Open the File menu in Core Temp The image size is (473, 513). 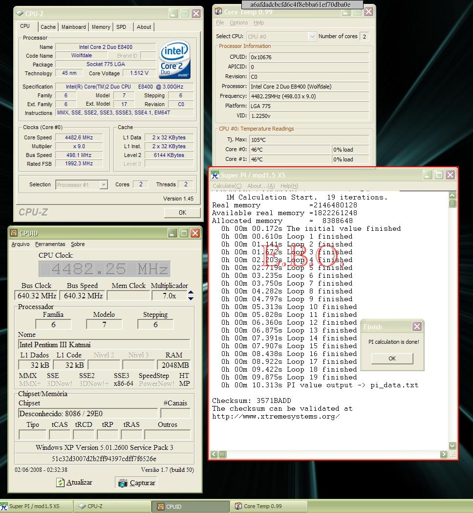click(220, 22)
